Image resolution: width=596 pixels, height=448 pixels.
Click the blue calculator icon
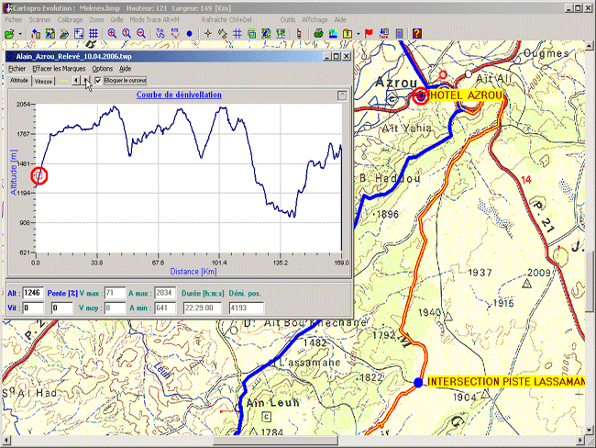coord(399,34)
